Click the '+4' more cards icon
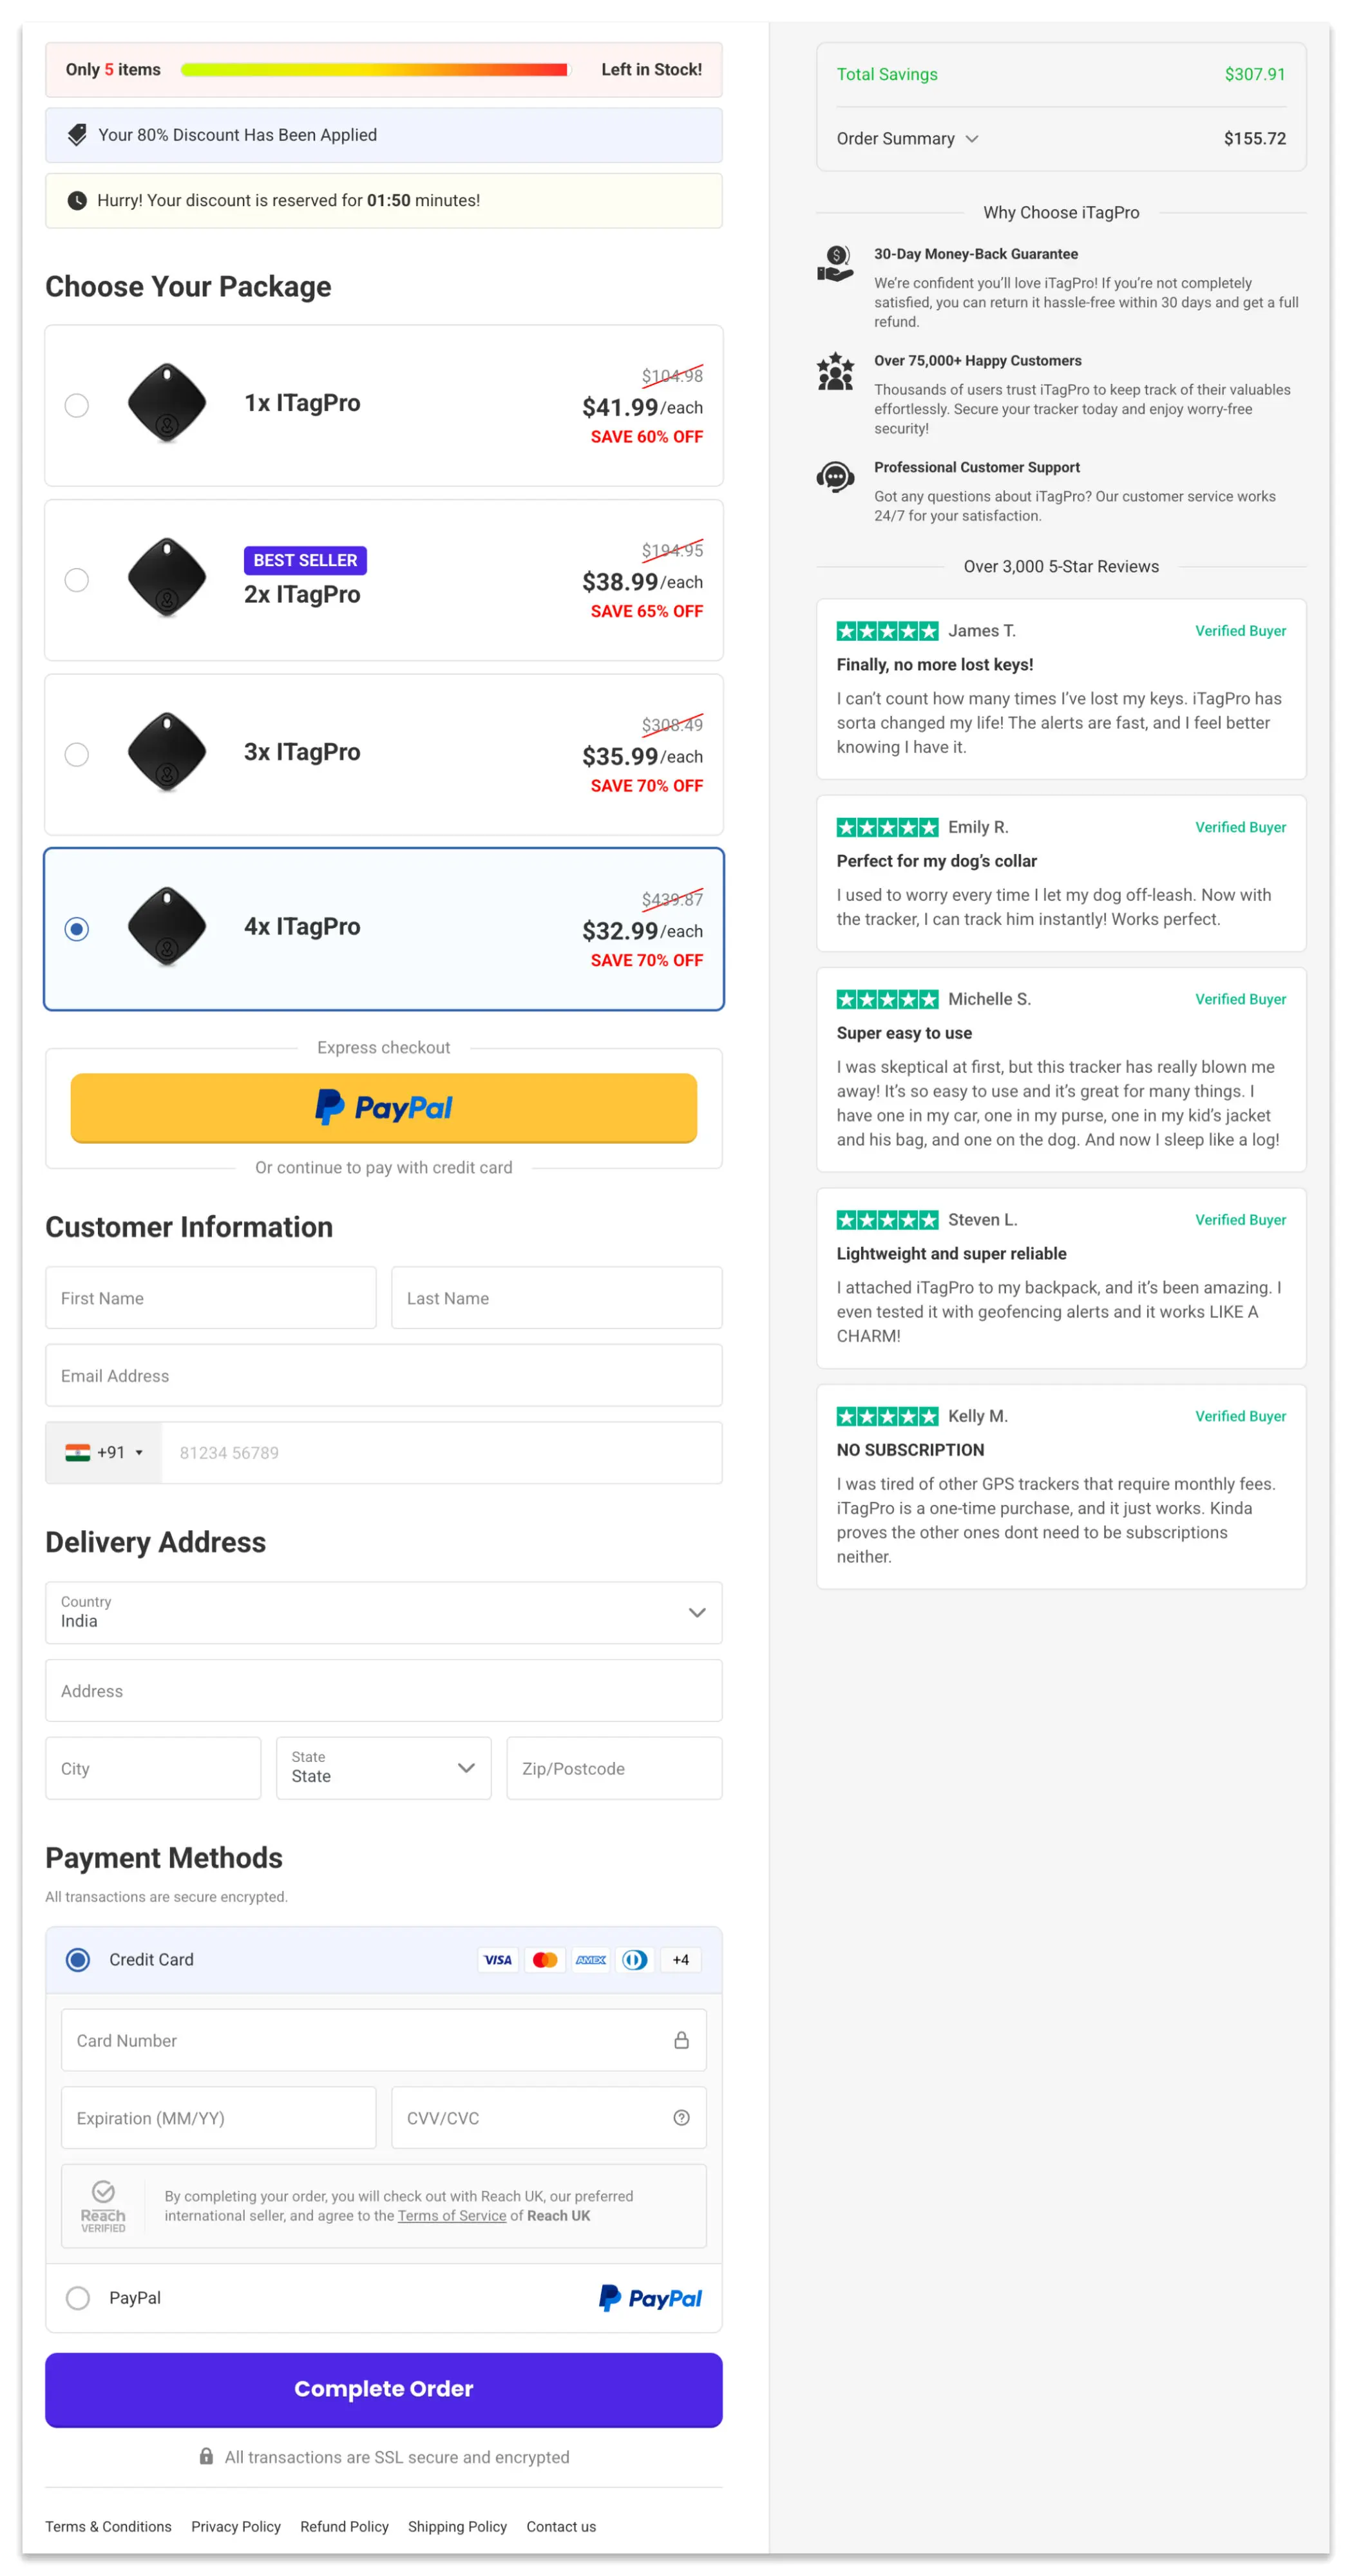 pyautogui.click(x=680, y=1960)
